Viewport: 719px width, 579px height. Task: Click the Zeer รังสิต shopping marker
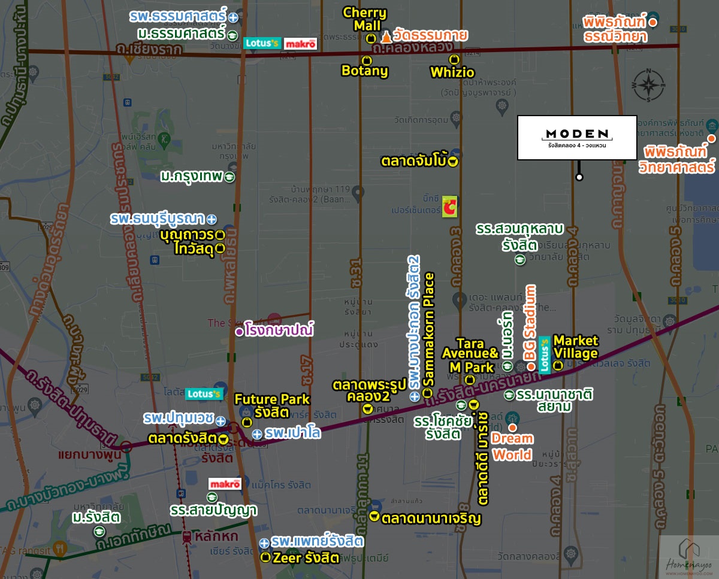[x=265, y=558]
